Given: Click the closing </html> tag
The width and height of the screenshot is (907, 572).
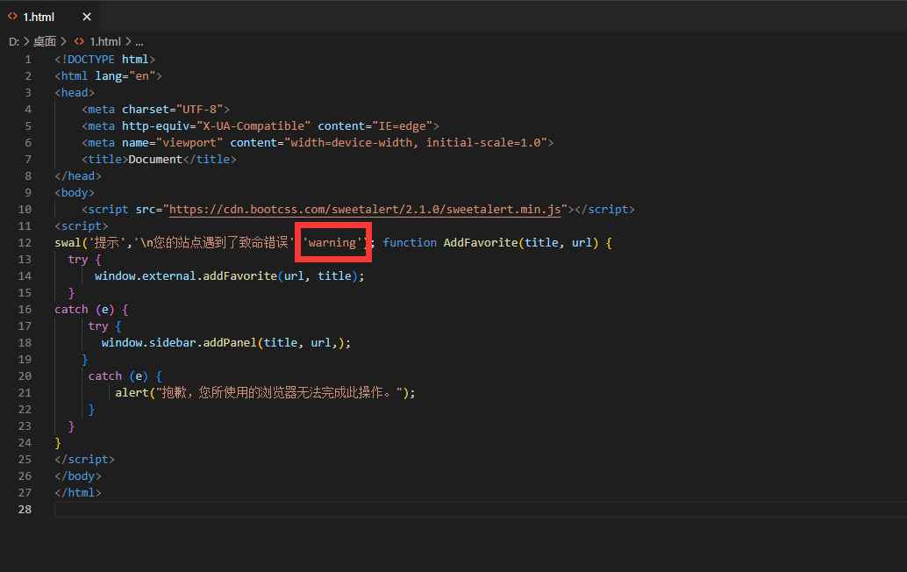Looking at the screenshot, I should click(x=78, y=493).
